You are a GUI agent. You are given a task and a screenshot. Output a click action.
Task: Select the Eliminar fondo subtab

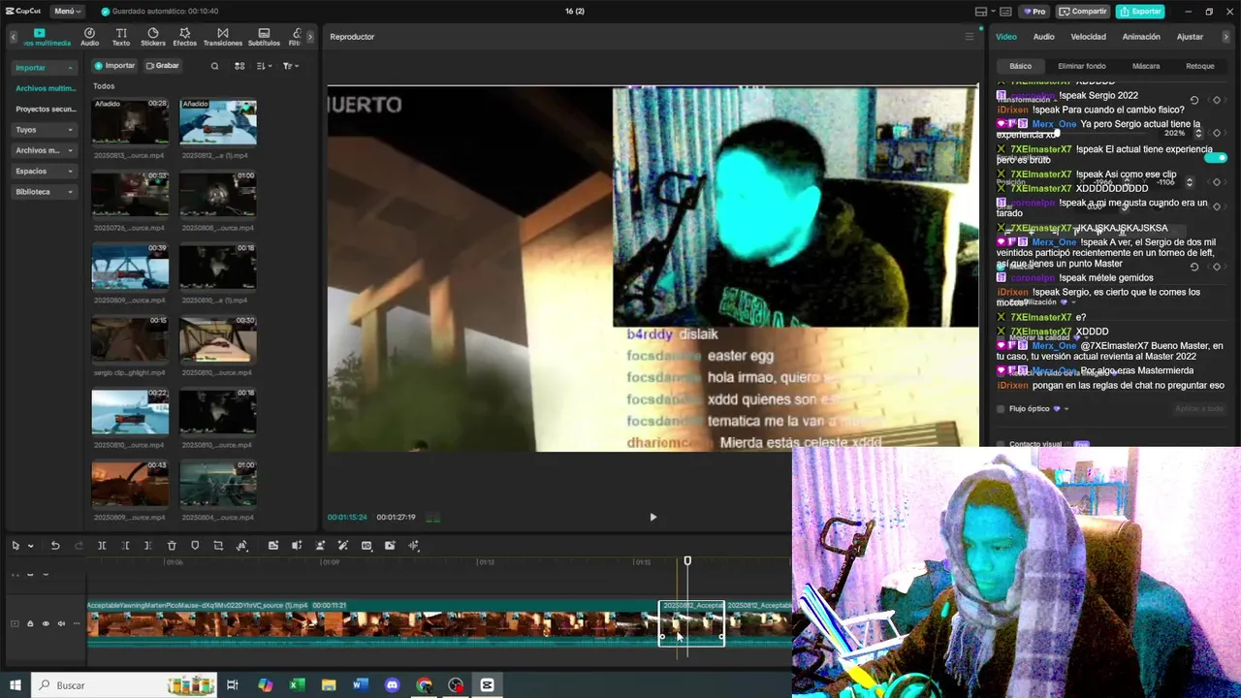click(x=1082, y=66)
